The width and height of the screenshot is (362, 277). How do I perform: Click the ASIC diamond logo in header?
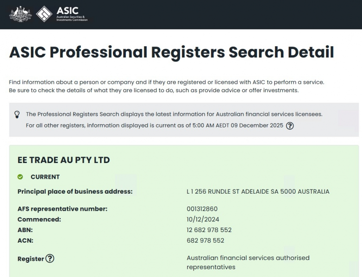(x=44, y=14)
